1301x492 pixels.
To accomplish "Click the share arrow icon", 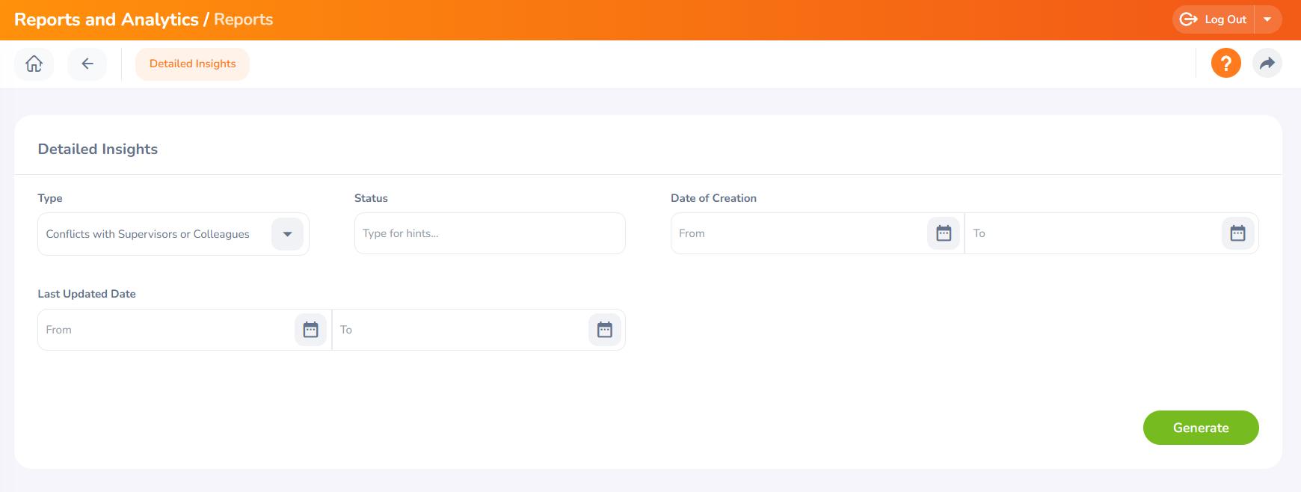I will point(1267,63).
